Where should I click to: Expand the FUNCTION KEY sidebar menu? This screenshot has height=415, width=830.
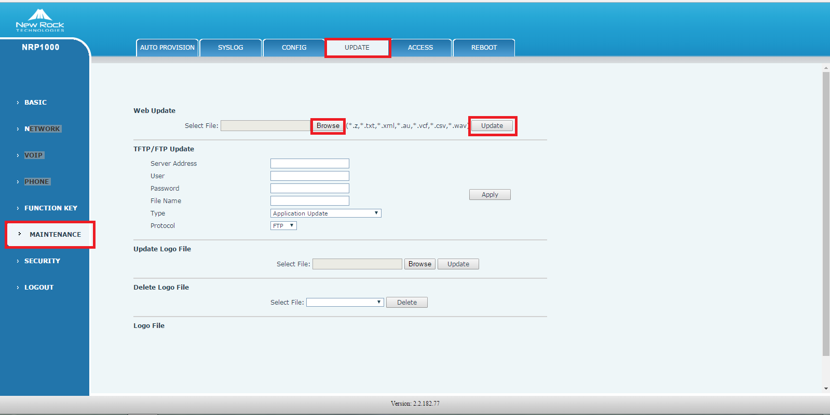50,208
